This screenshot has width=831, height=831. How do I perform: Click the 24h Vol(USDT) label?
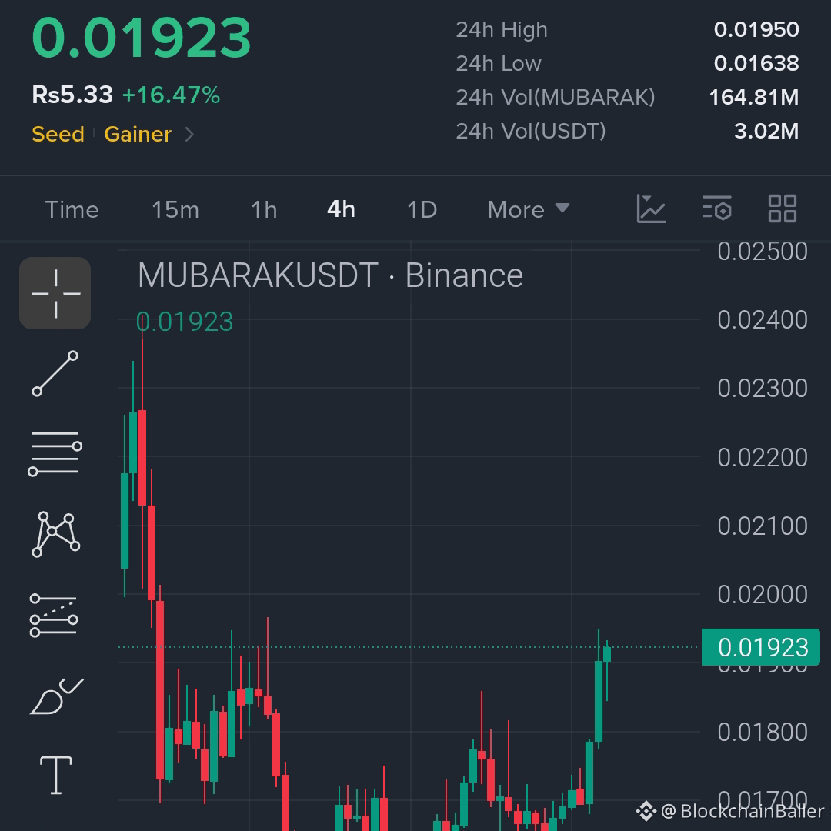(530, 132)
